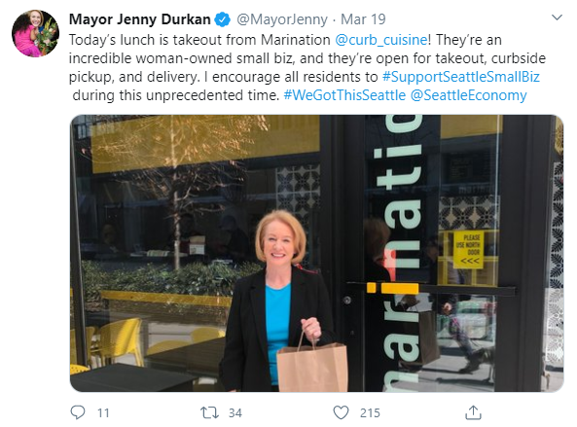
Task: Open the #WeGotThisSeattle hashtag
Action: click(x=344, y=95)
